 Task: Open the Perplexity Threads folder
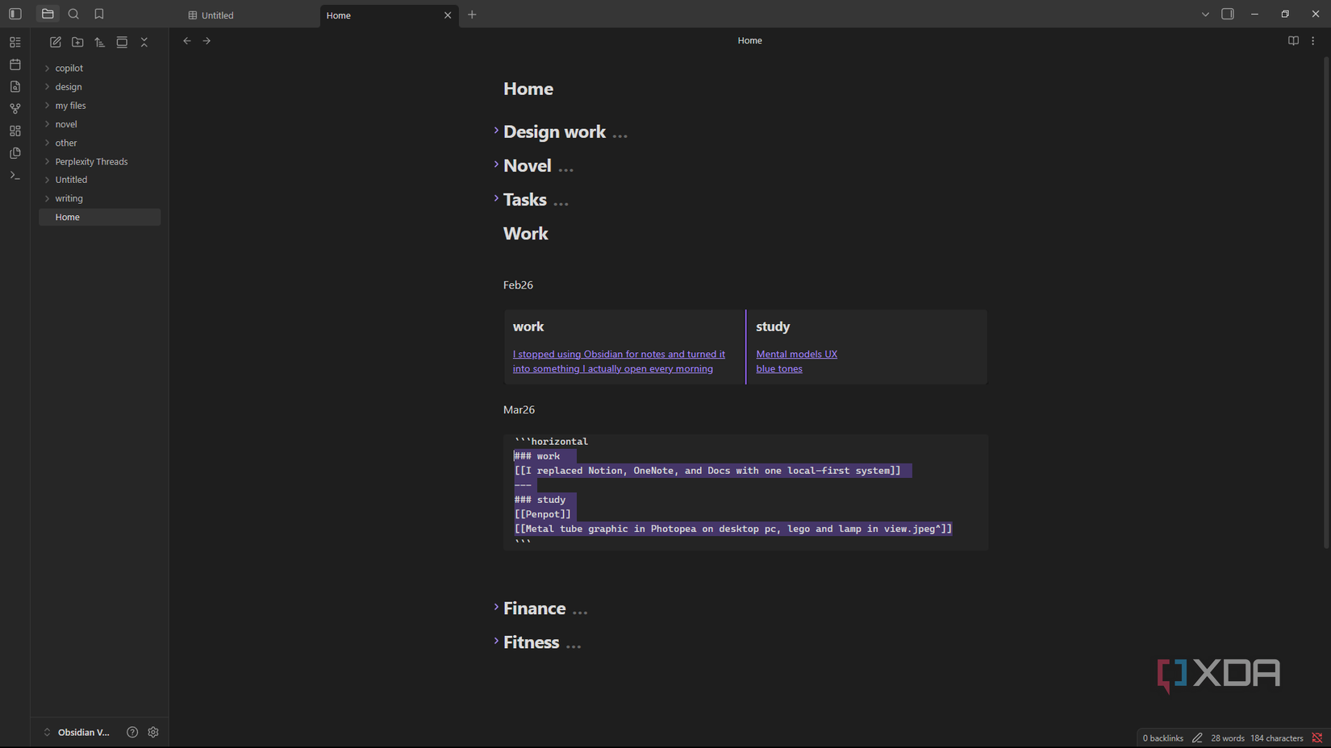(100, 161)
